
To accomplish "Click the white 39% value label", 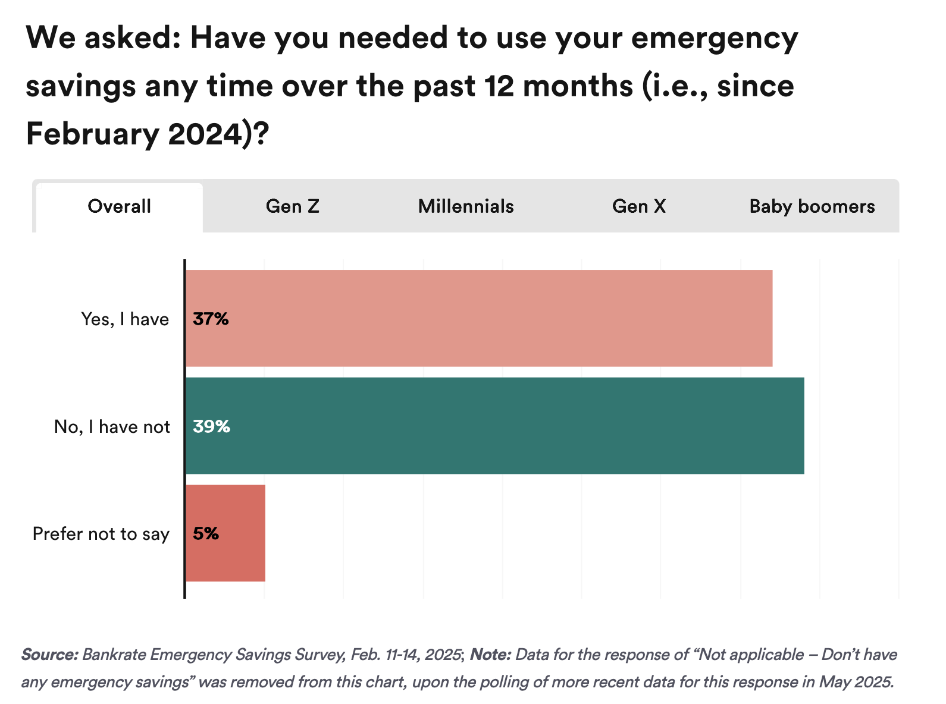I will point(211,426).
